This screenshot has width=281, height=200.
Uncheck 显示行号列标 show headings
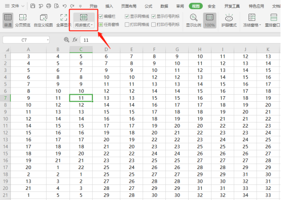pos(153,17)
